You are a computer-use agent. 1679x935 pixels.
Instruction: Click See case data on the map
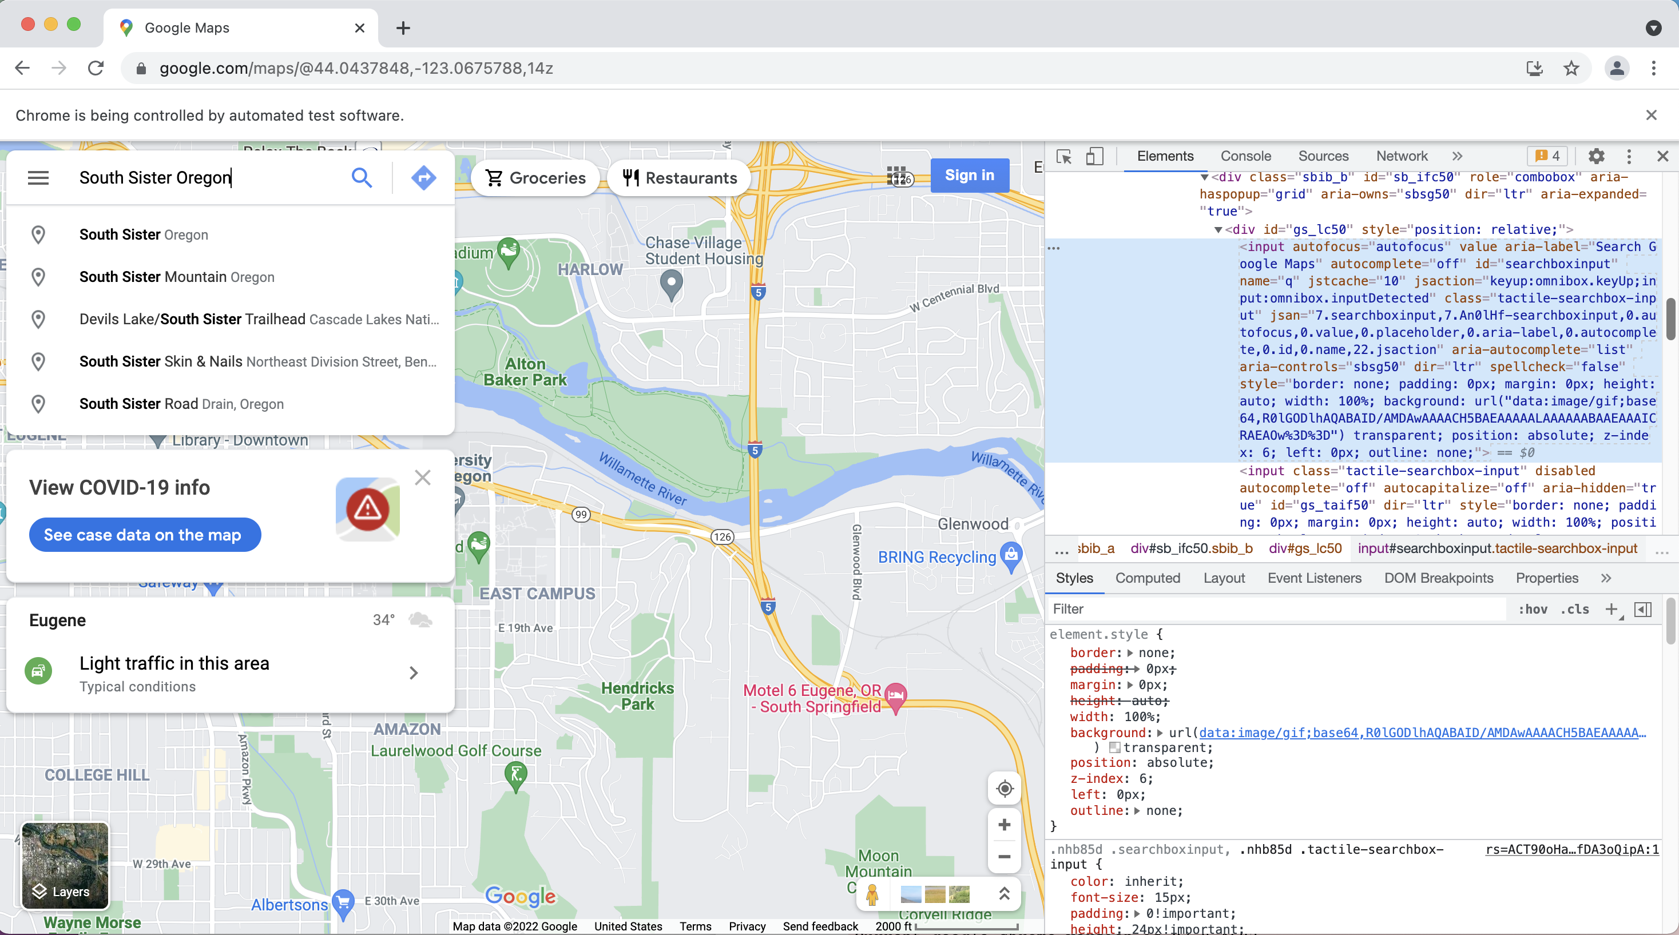pos(145,535)
